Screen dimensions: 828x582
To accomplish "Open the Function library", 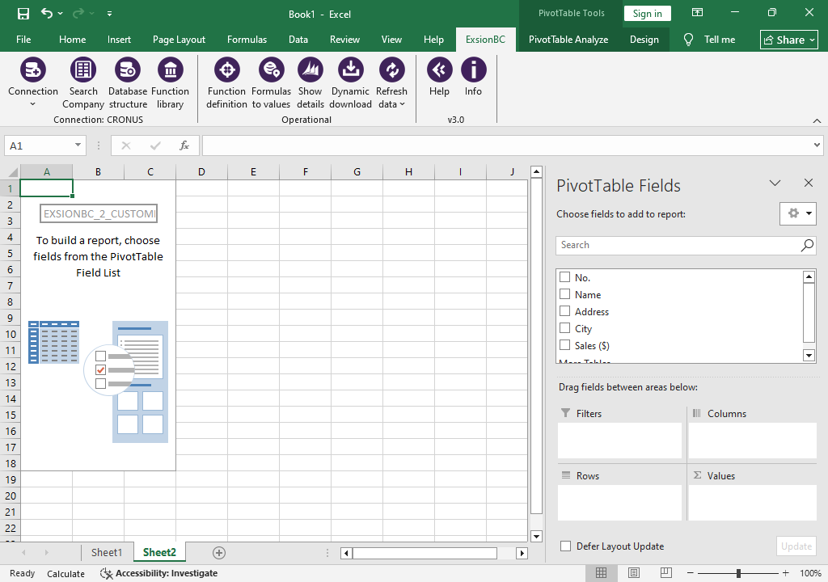I will 170,83.
